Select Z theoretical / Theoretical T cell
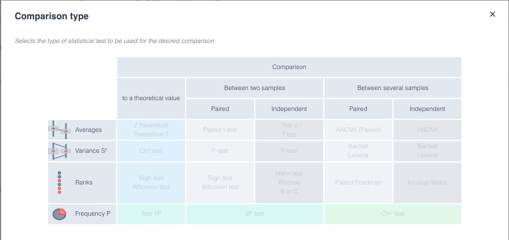The width and height of the screenshot is (509, 240). pos(151,130)
